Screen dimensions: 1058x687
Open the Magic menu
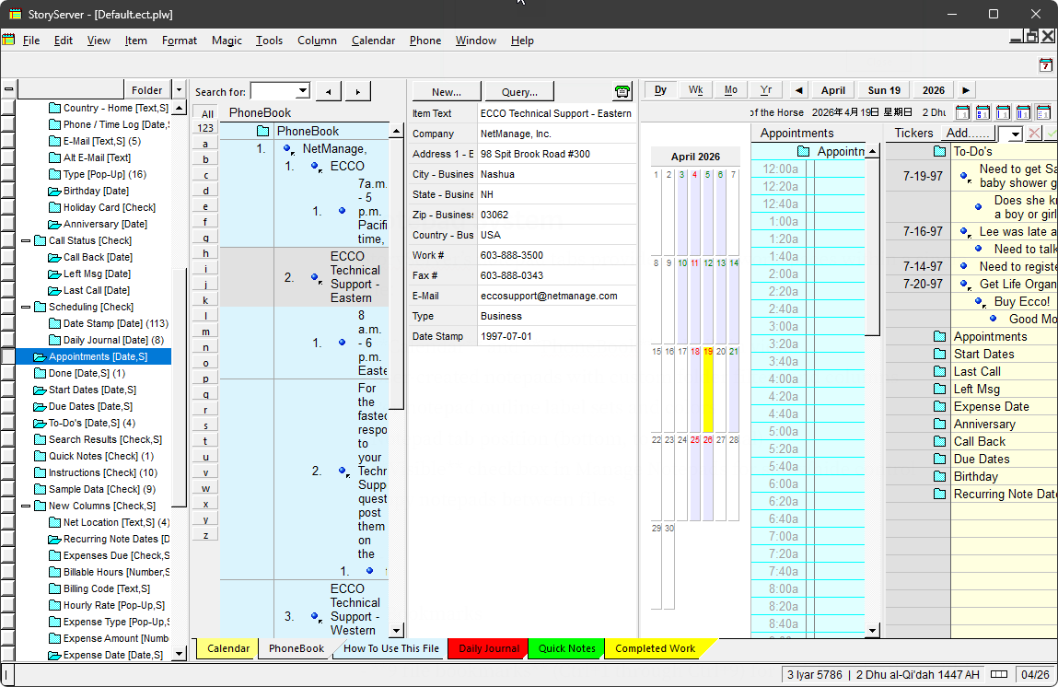(227, 41)
